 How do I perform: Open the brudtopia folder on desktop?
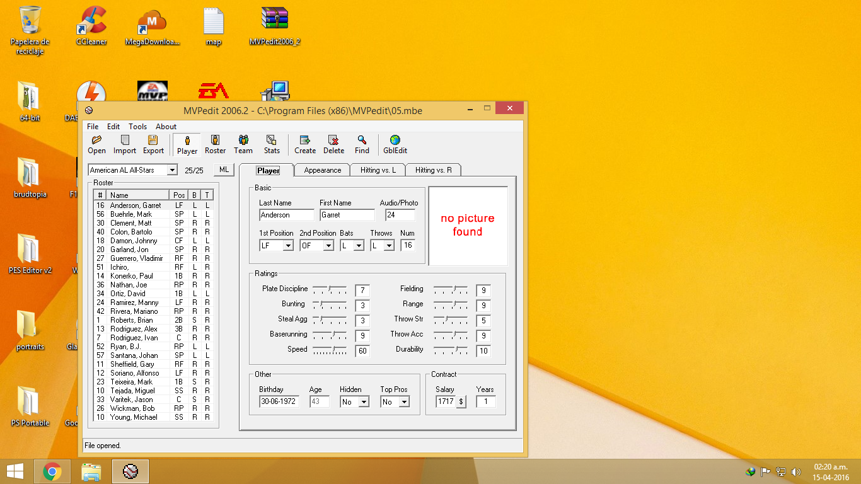30,178
